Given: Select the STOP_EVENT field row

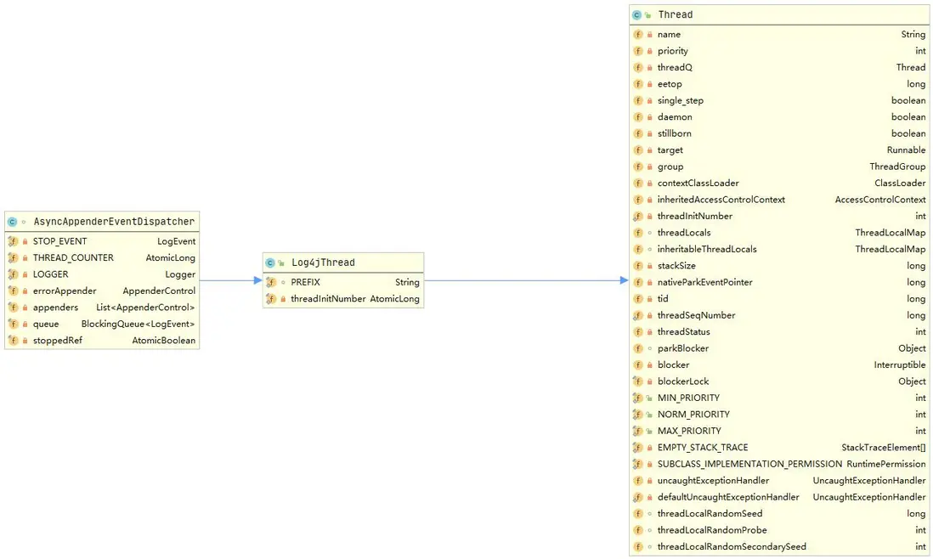Looking at the screenshot, I should [102, 241].
